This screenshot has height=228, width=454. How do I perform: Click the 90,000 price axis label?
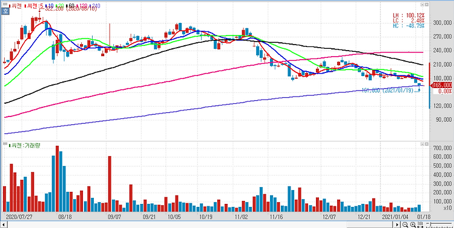(444, 119)
